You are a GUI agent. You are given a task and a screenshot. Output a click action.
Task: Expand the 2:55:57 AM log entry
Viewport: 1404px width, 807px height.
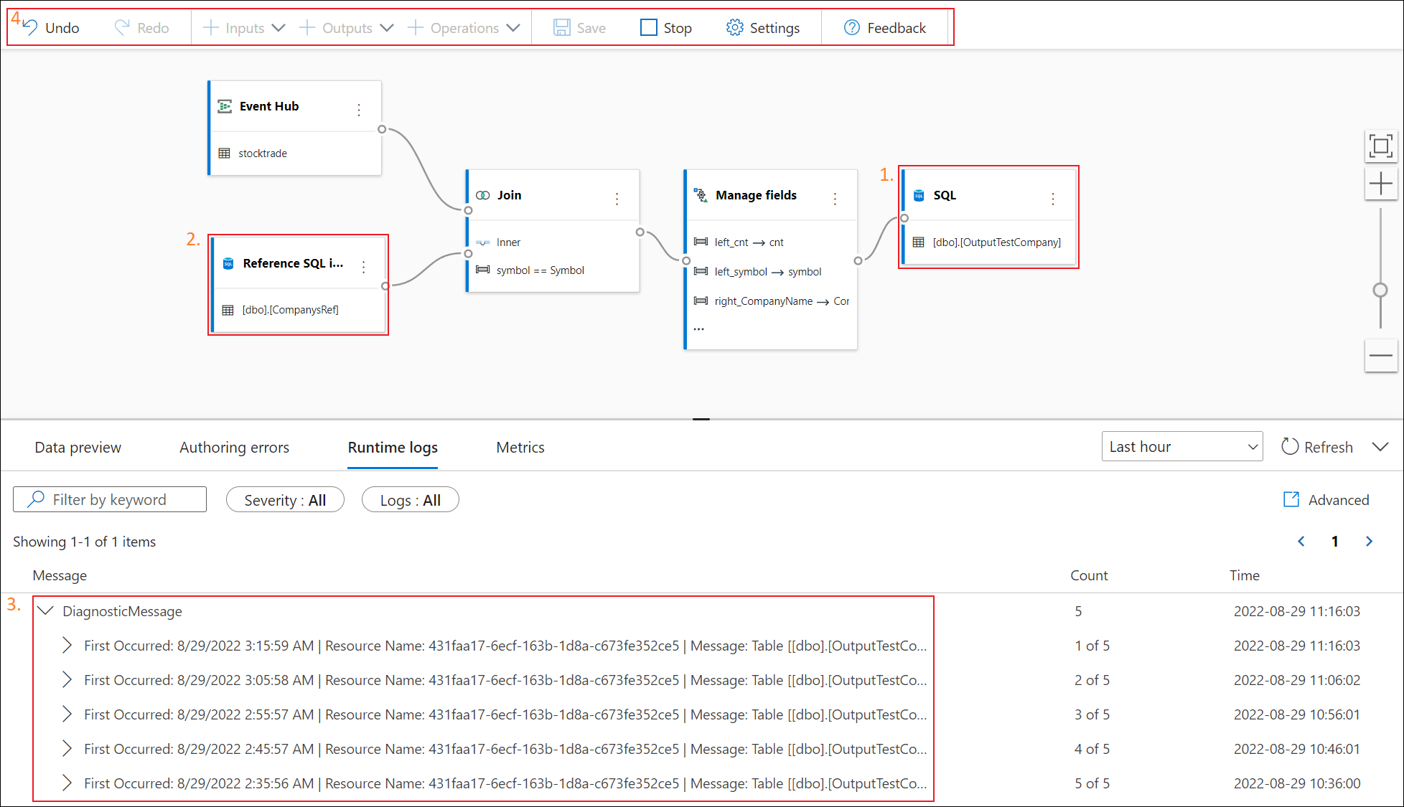67,714
